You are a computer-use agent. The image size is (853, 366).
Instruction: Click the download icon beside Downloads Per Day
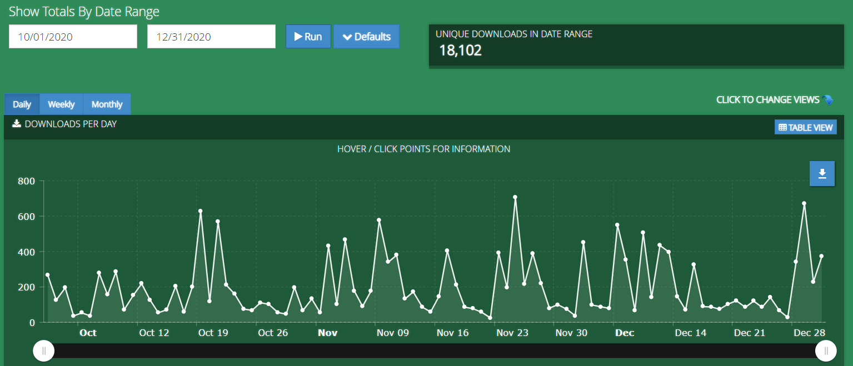[x=17, y=124]
